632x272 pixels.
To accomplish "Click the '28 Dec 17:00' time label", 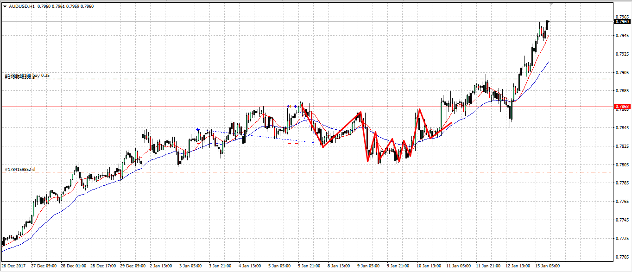I will (x=102, y=266).
